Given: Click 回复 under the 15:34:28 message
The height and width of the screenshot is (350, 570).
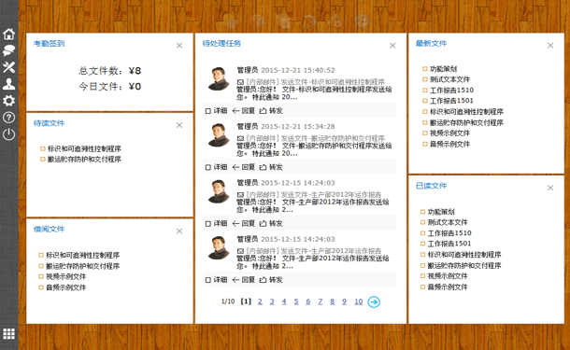Looking at the screenshot, I should coord(244,167).
